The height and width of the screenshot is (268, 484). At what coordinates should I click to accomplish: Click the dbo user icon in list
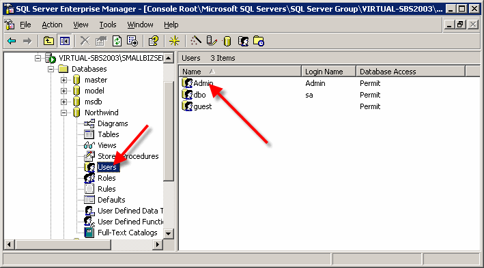187,95
